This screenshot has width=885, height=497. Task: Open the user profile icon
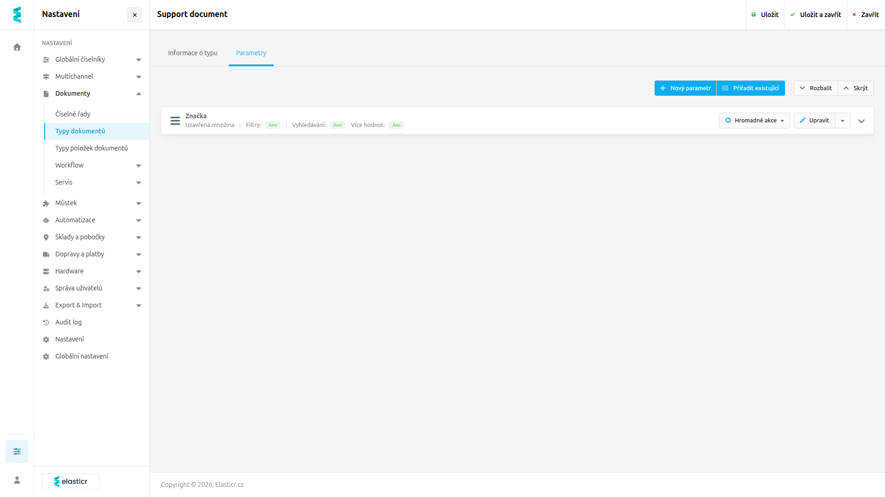17,480
